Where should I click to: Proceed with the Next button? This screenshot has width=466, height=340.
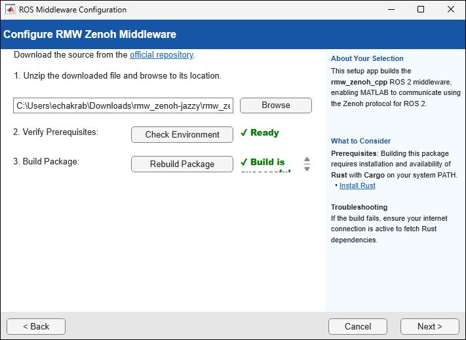click(430, 326)
